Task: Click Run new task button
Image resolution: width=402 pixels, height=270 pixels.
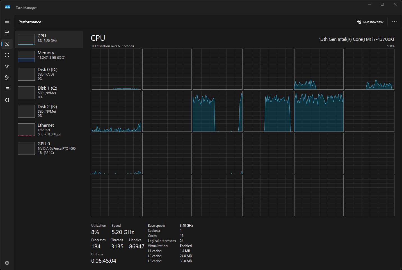Action: click(x=370, y=22)
